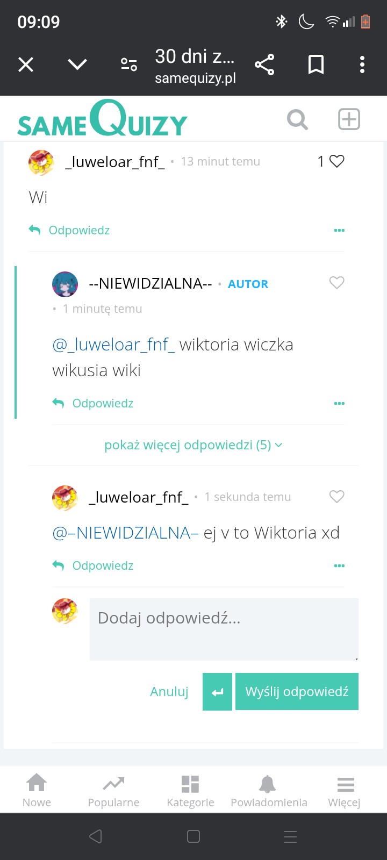Tap the add new quiz plus icon
Viewport: 387px width, 860px height.
pos(349,119)
